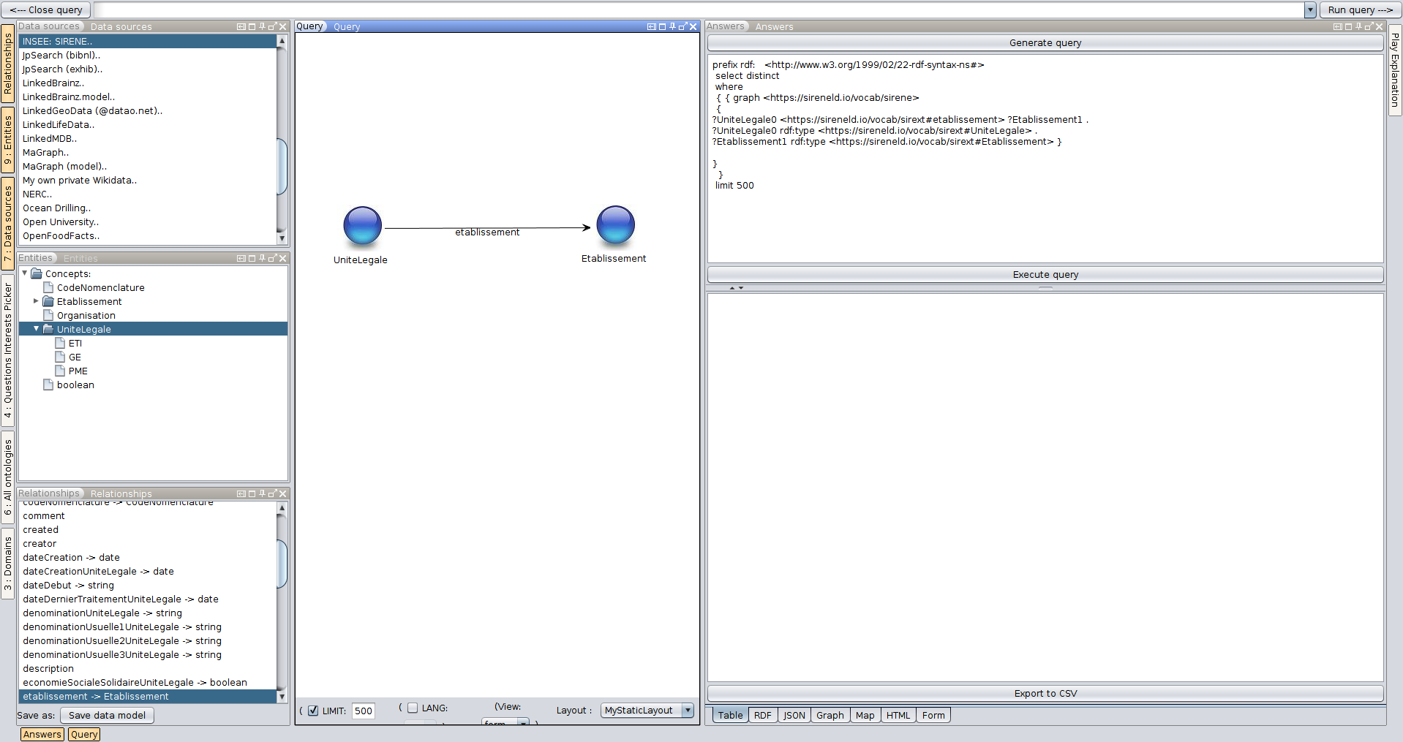Click the 'Run query -->' button
Viewport: 1403px width, 742px height.
tap(1361, 10)
